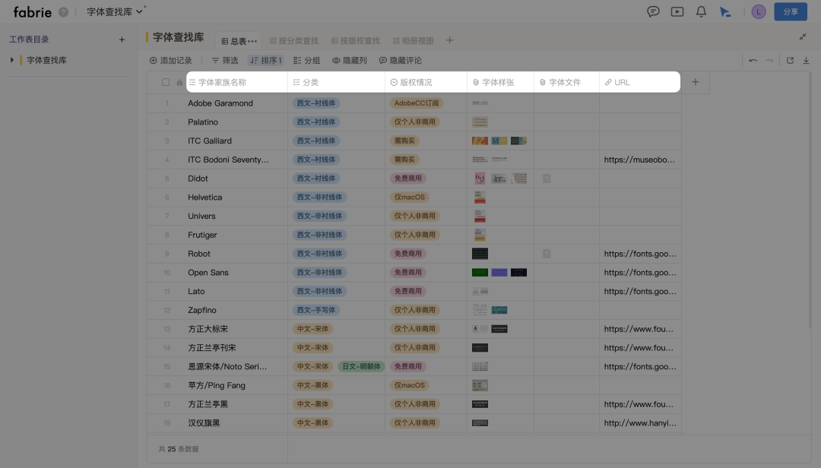Open the first ITC Galliard sample thumbnail

480,141
